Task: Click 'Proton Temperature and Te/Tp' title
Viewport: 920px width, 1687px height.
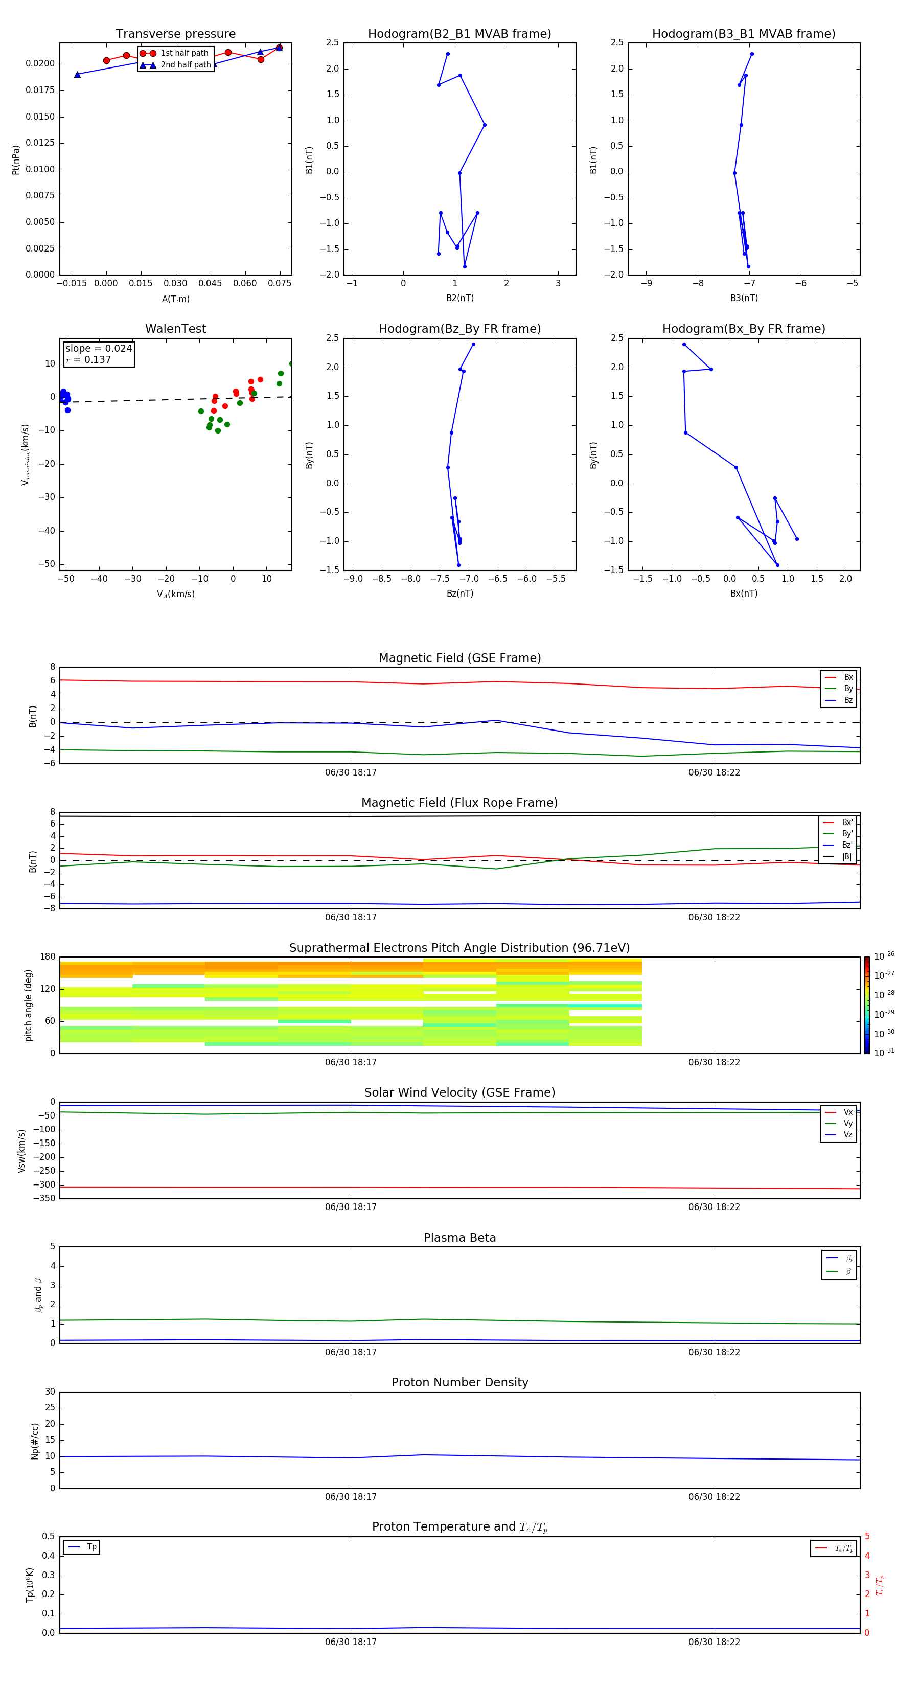Action: [x=459, y=1527]
